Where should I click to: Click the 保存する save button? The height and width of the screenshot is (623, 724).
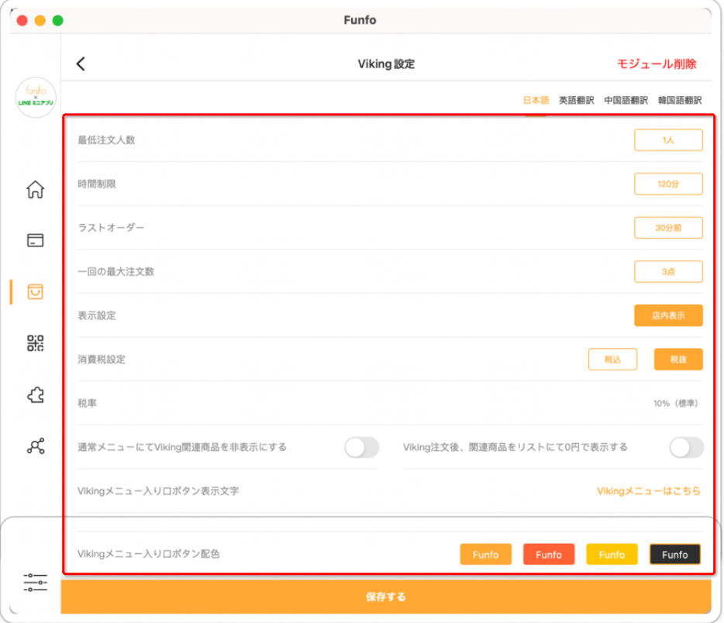tap(385, 597)
